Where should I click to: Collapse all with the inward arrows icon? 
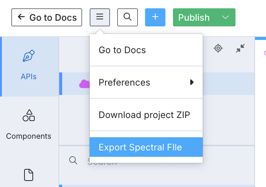click(240, 48)
